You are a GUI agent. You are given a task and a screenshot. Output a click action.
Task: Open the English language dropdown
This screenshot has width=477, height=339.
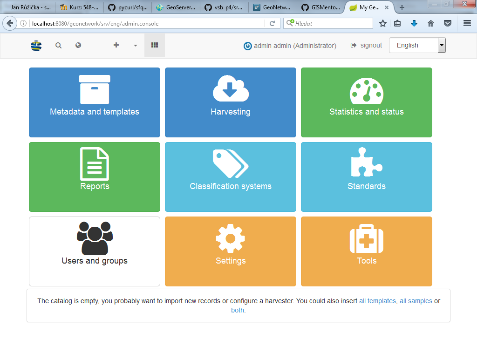pyautogui.click(x=417, y=45)
